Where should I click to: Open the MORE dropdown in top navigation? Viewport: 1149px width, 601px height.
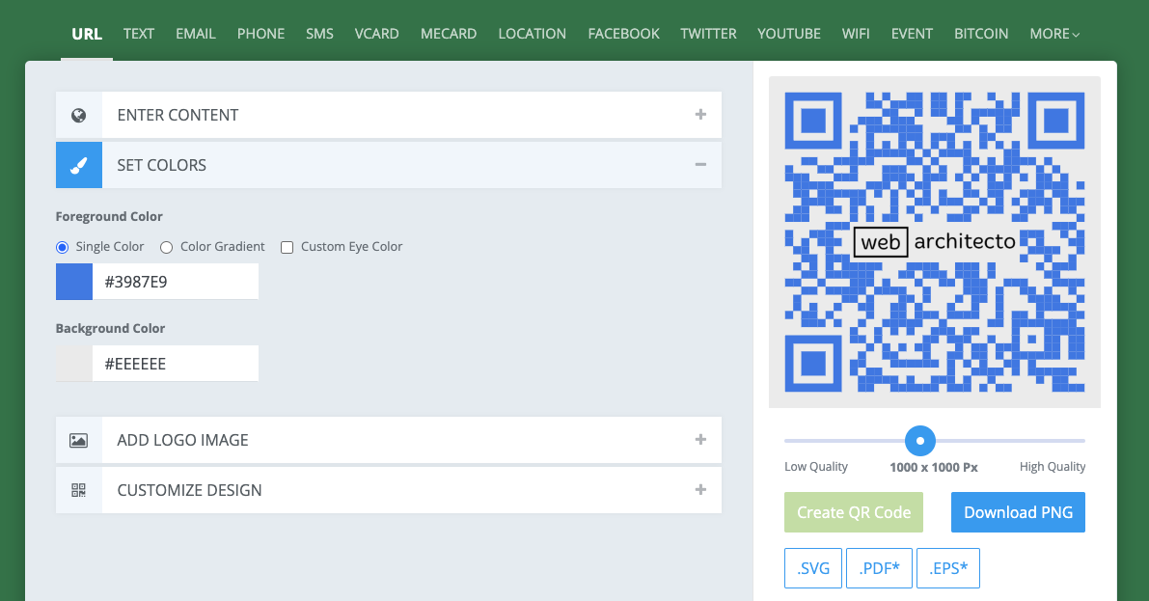click(x=1053, y=34)
